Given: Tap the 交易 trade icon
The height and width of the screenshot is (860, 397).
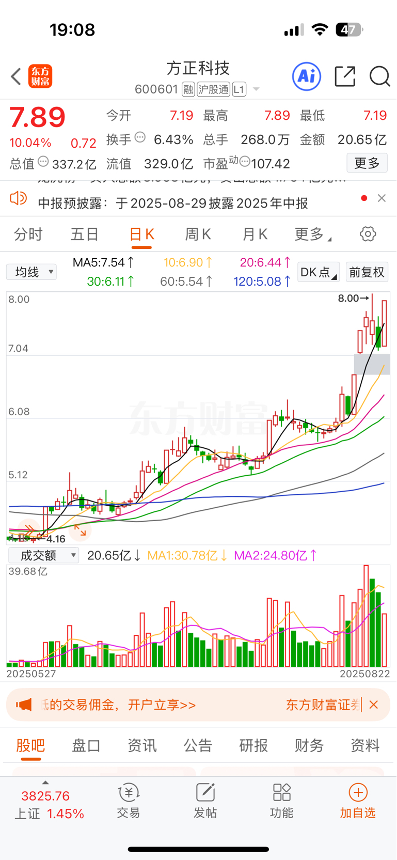Looking at the screenshot, I should coord(129,801).
